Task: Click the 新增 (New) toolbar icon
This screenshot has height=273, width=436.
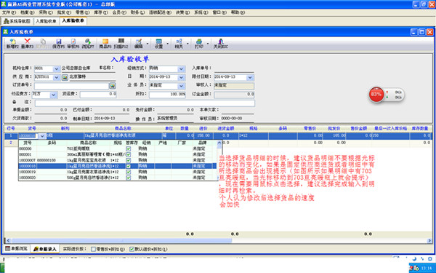Action: click(12, 44)
